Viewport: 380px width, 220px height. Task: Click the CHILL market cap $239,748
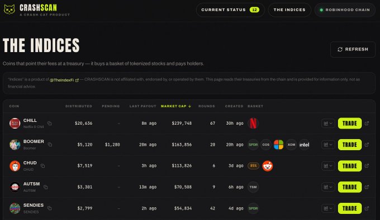(x=182, y=123)
